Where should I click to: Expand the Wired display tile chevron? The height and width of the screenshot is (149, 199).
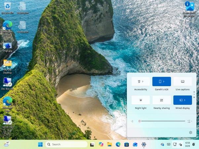tap(185, 100)
